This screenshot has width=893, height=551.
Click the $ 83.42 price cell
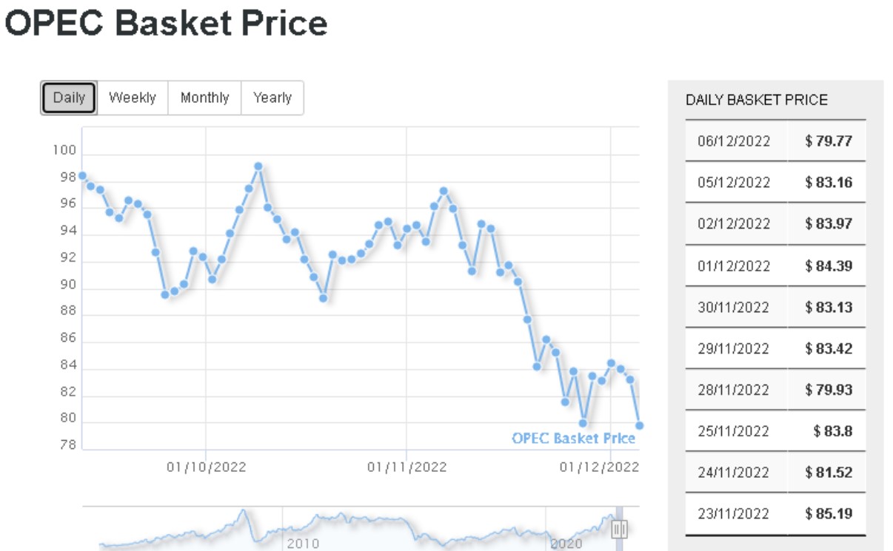826,348
